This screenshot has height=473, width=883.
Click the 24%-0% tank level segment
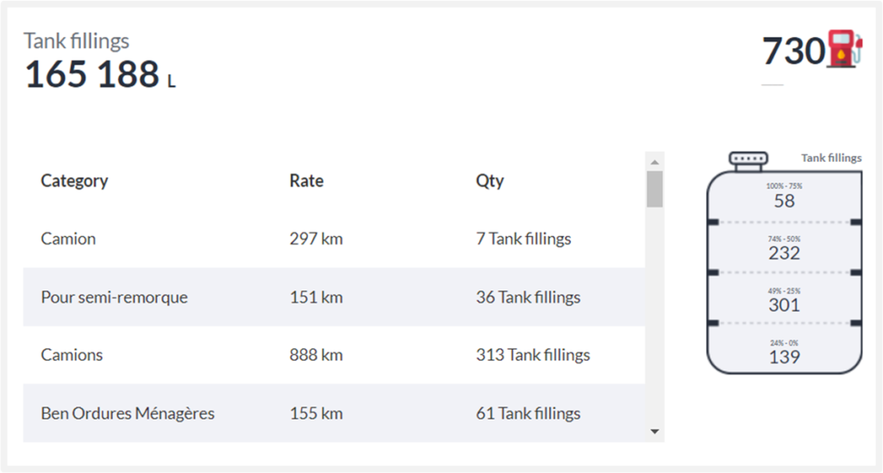click(784, 352)
